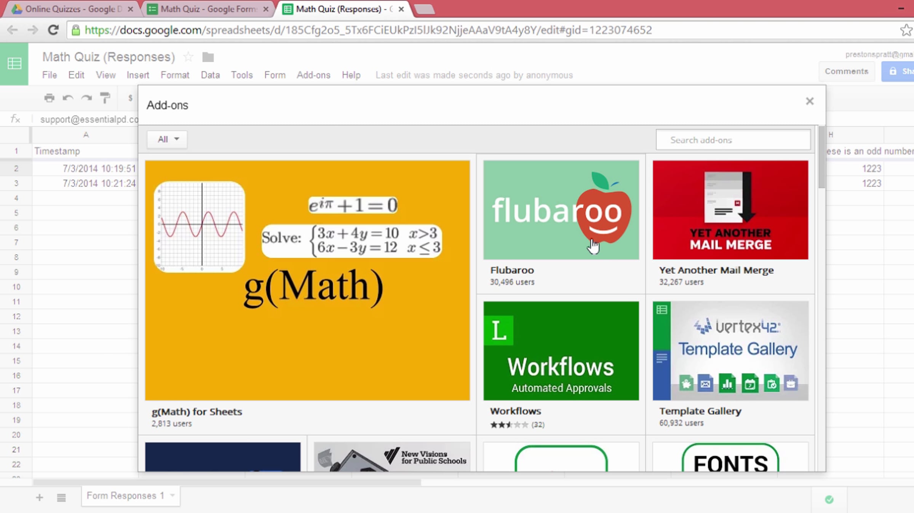
Task: Close the Add-ons dialog
Action: [810, 101]
